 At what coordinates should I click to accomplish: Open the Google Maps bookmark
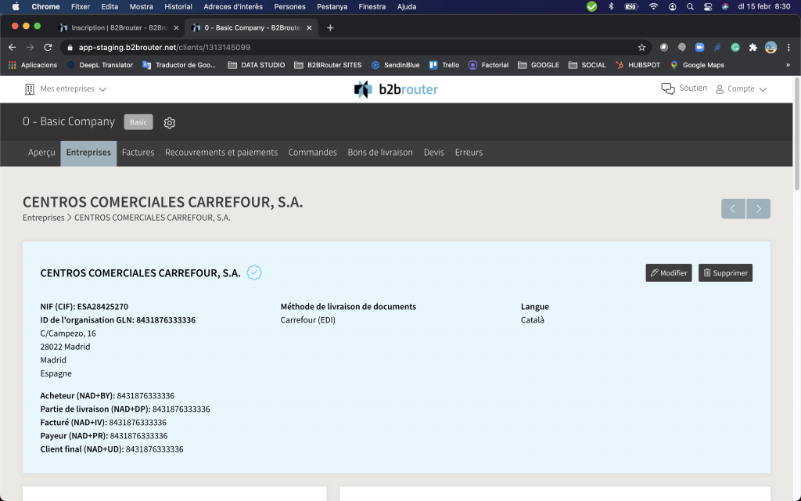pyautogui.click(x=697, y=65)
